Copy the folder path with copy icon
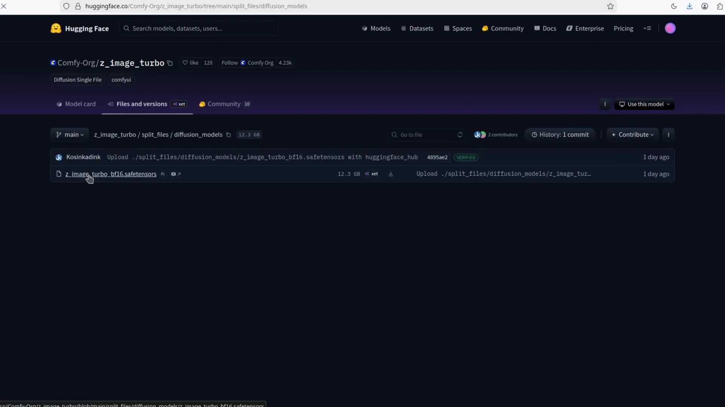The height and width of the screenshot is (407, 725). click(228, 135)
